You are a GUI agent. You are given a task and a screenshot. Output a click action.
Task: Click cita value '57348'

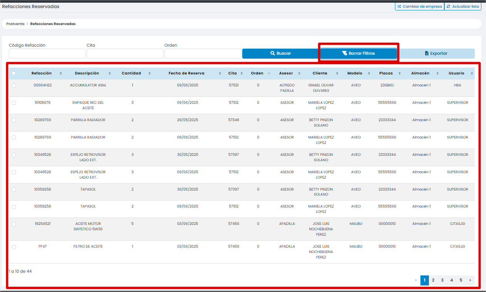click(x=234, y=120)
